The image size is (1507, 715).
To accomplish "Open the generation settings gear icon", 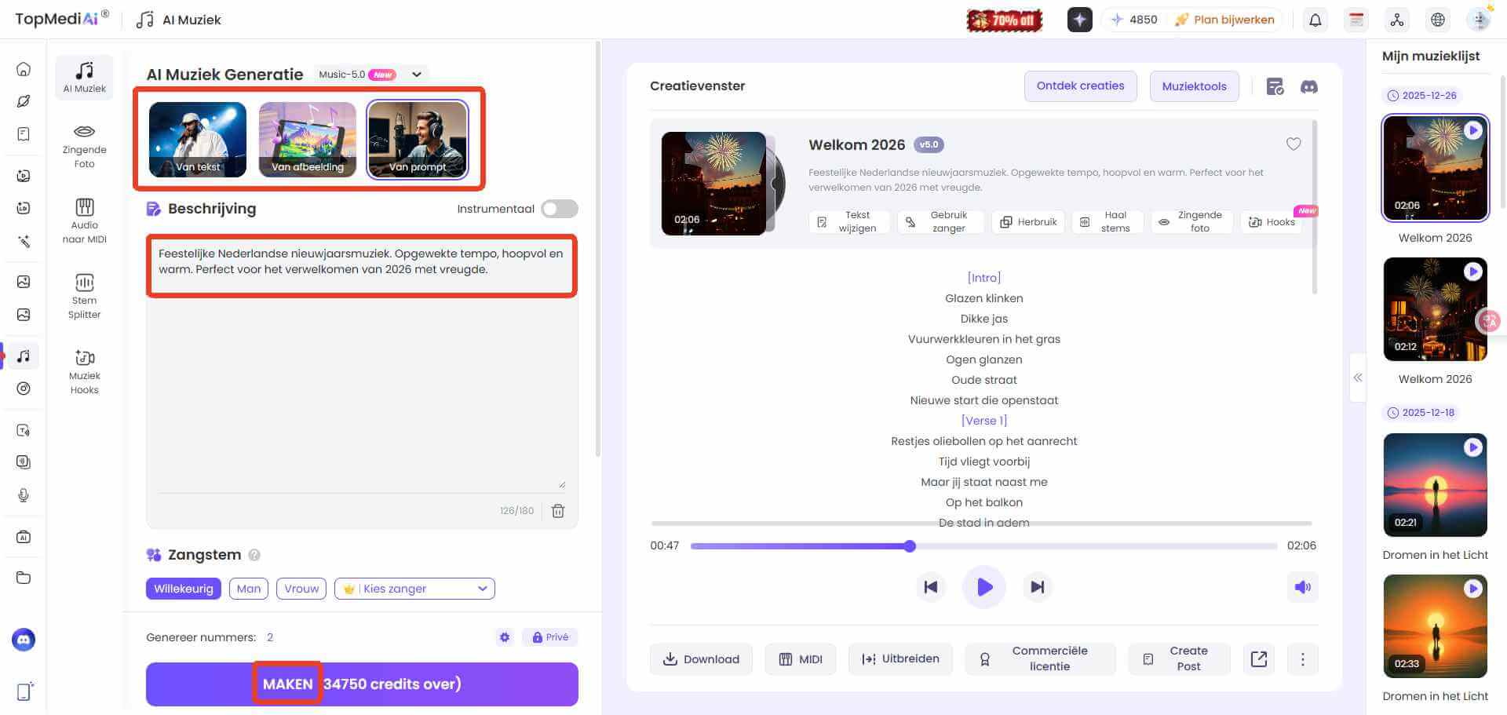I will (505, 637).
